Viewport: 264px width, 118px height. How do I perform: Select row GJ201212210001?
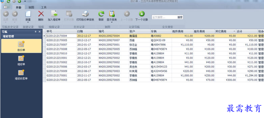click(153, 58)
